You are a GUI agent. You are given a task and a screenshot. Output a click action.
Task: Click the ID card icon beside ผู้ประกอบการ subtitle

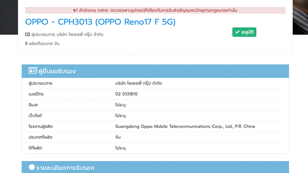point(27,35)
